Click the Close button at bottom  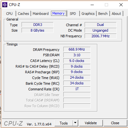[x=115, y=123]
